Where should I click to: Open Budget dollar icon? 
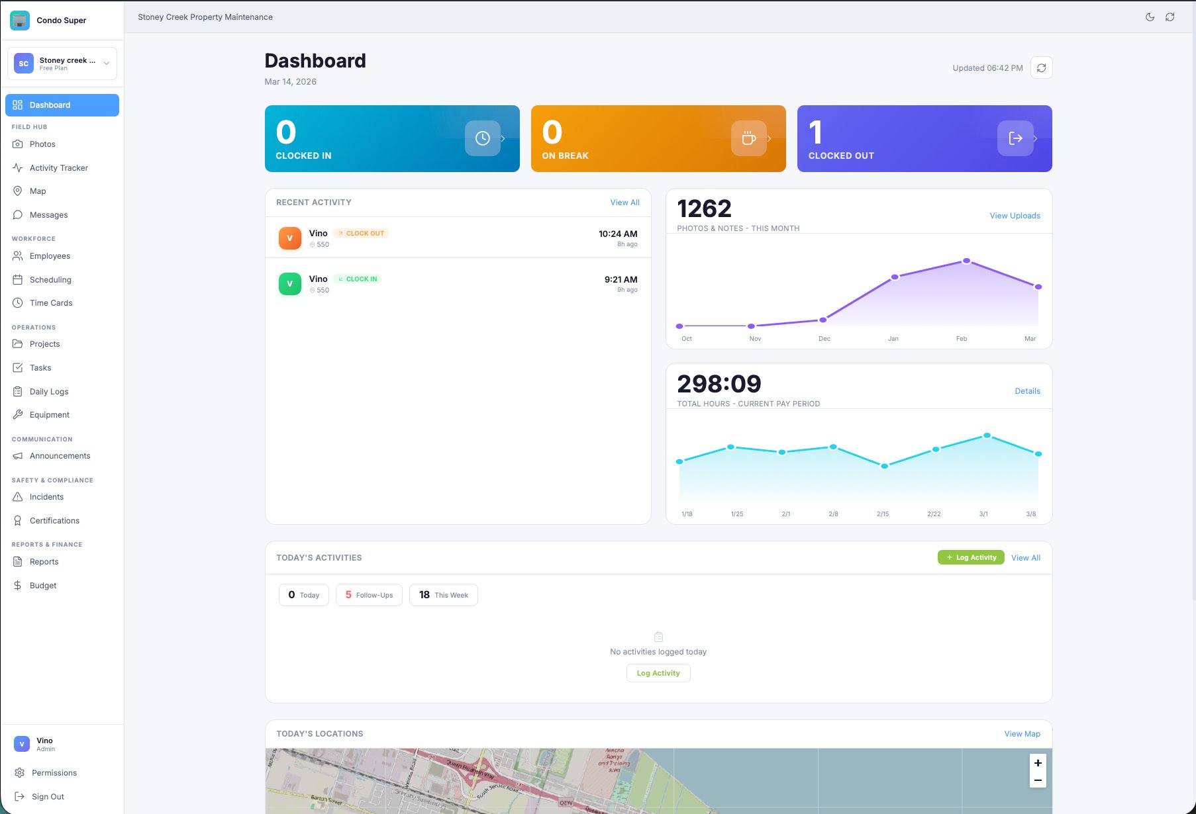18,586
